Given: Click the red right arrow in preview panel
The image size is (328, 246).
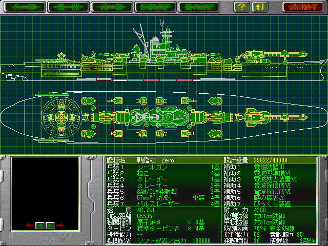Looking at the screenshot, I should [x=60, y=225].
